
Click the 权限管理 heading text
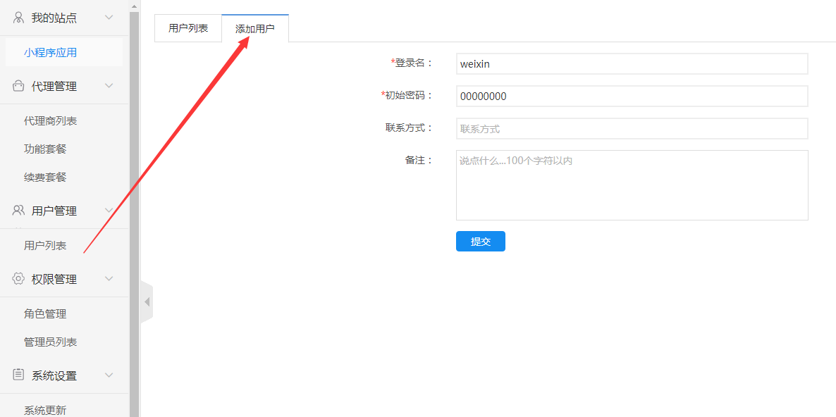click(x=54, y=278)
